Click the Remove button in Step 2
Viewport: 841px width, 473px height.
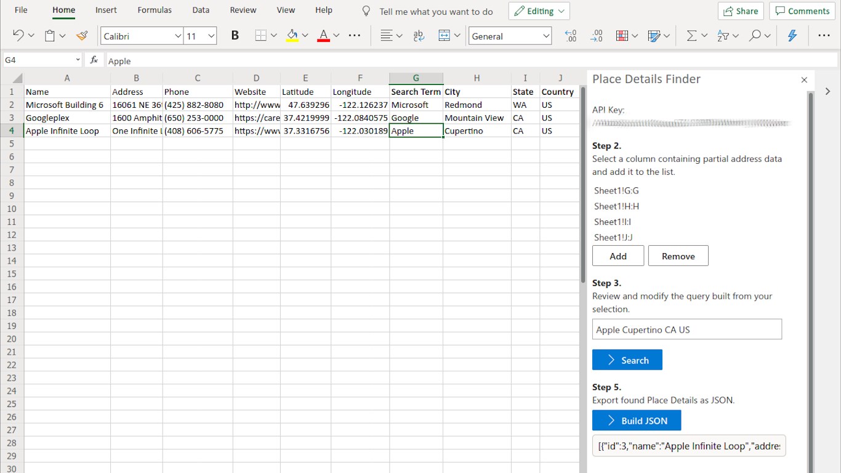(678, 256)
